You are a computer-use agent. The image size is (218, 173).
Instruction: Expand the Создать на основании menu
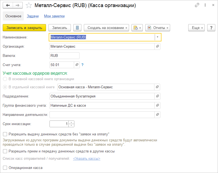(106, 28)
